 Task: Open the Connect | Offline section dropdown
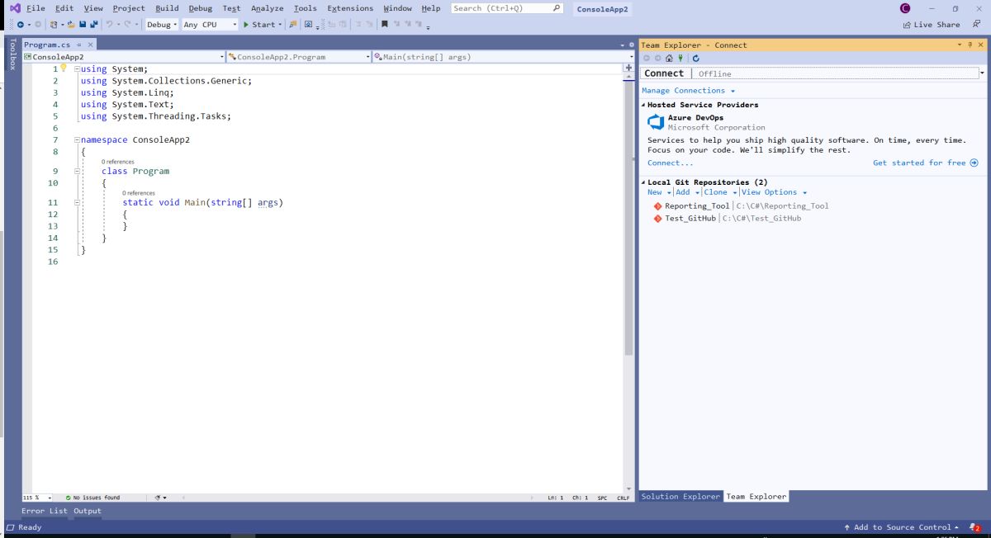click(x=983, y=73)
